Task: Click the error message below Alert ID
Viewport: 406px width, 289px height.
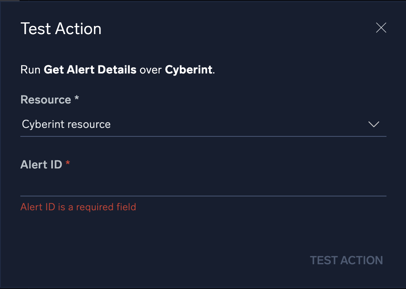Action: pos(78,207)
